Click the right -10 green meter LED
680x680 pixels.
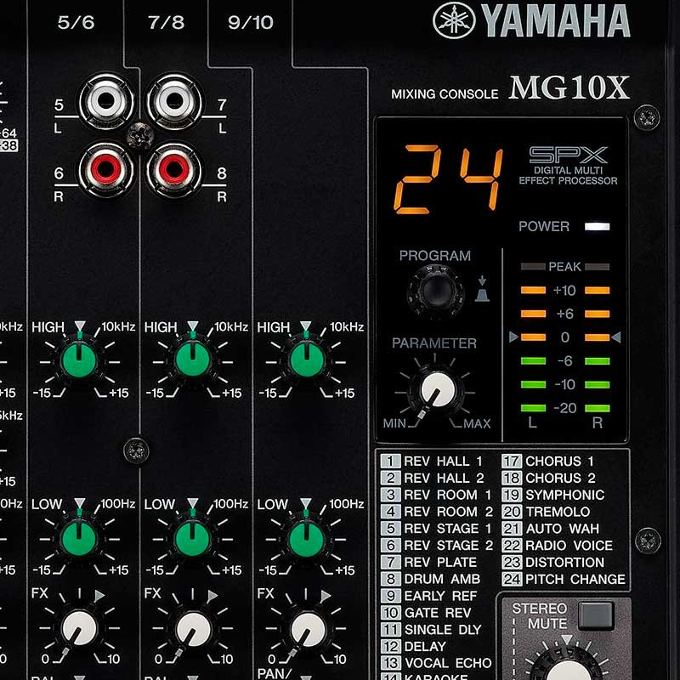tap(598, 384)
